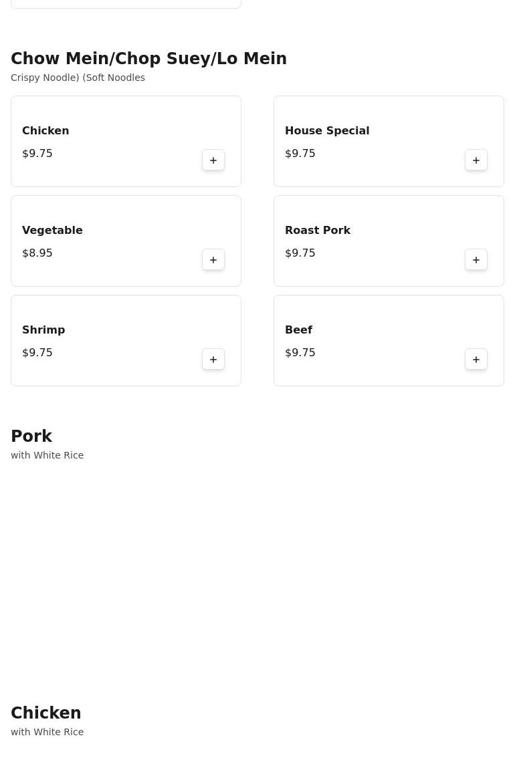The width and height of the screenshot is (515, 762).
Task: Open the Beef item title
Action: pos(298,330)
